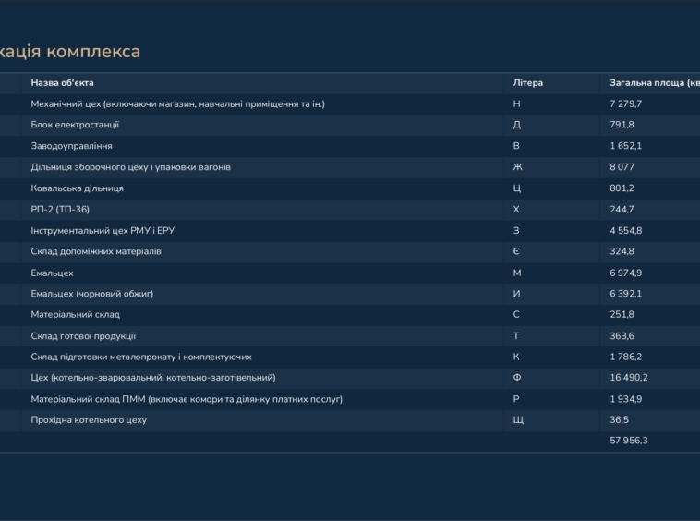The height and width of the screenshot is (521, 700).
Task: Select the area value '251,8'
Action: pos(622,315)
